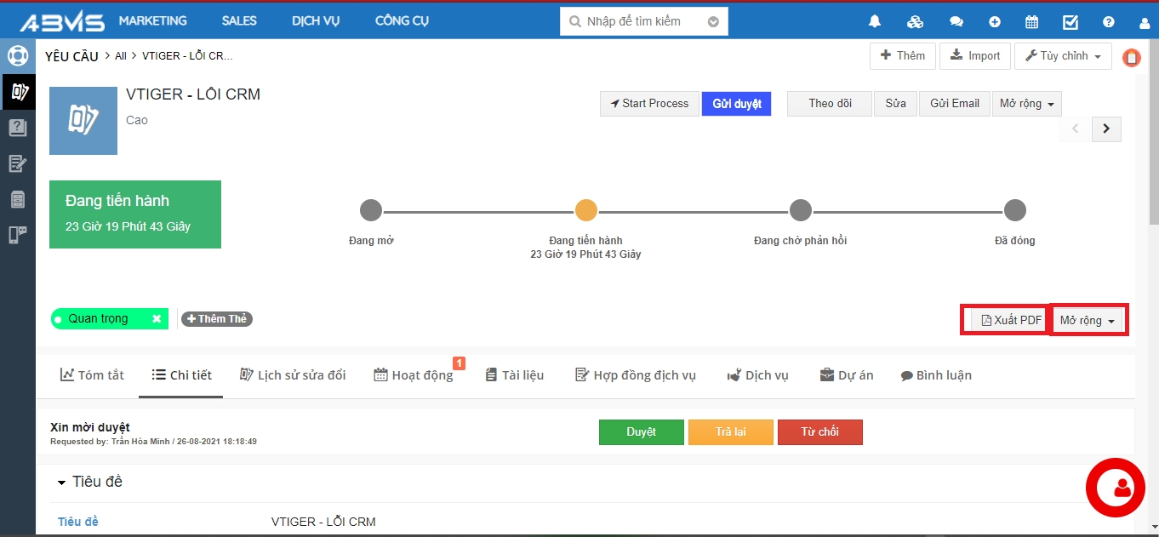Screen dimensions: 1159x537
Task: Open the calendar icon in header
Action: point(1031,22)
